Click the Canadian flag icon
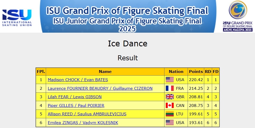 coord(170,106)
